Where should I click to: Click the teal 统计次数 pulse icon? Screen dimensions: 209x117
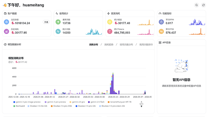point(58,32)
